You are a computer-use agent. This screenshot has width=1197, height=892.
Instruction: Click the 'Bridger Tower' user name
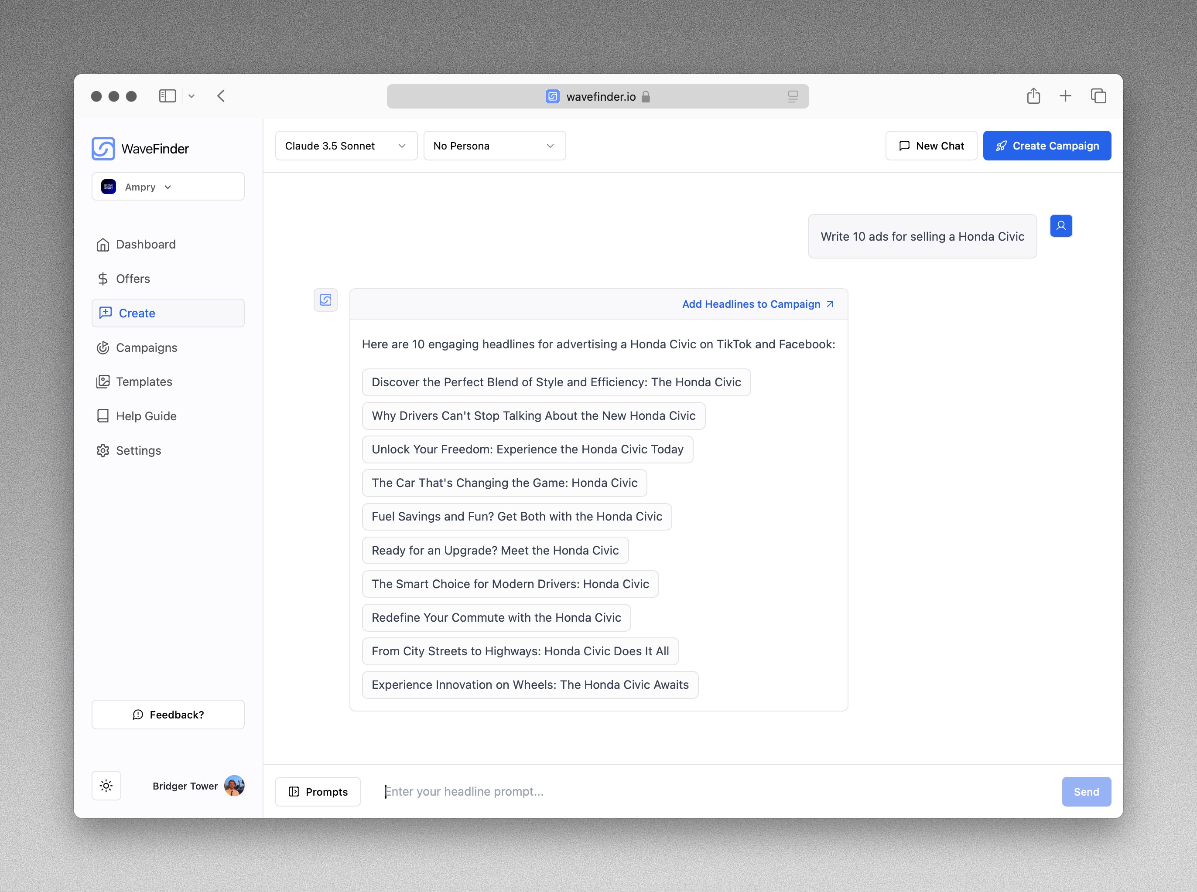pos(185,786)
